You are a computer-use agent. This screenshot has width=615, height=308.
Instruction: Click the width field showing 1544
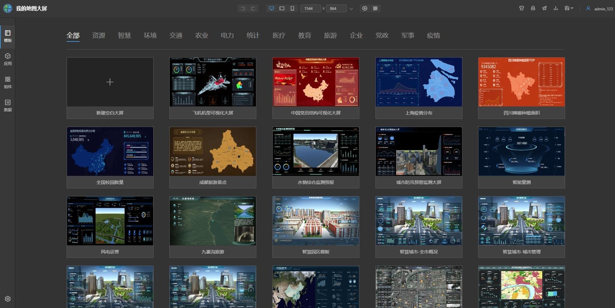pos(310,8)
